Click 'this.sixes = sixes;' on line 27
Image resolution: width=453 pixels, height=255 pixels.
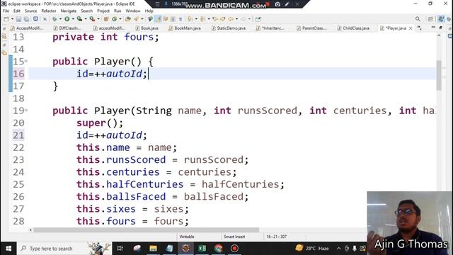(x=132, y=209)
